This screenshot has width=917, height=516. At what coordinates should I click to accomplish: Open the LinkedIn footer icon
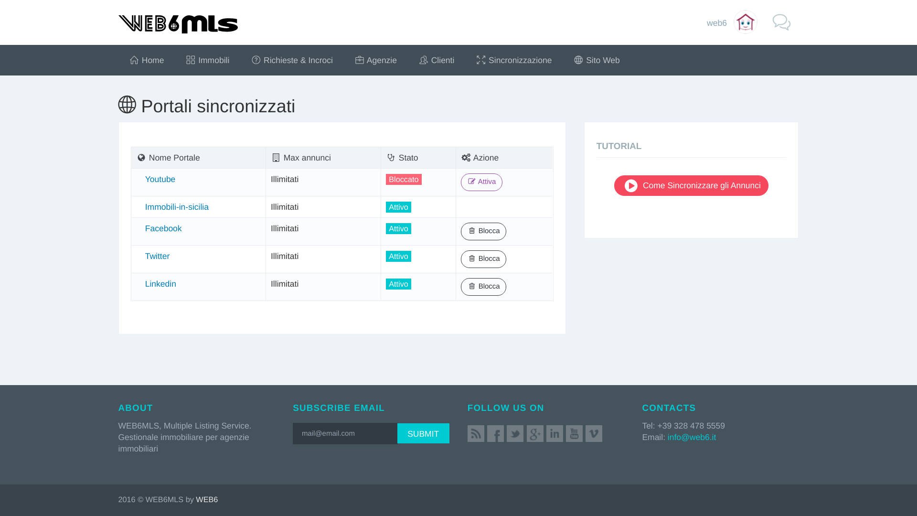tap(554, 433)
